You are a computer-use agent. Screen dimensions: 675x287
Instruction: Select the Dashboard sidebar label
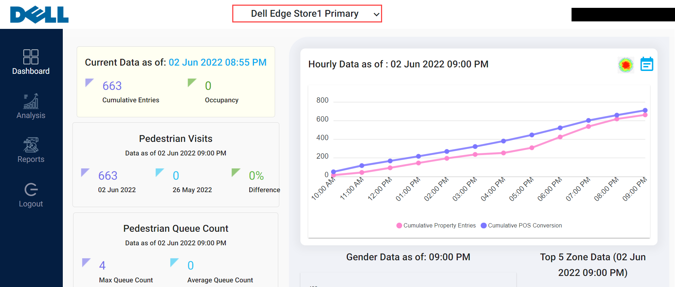point(31,71)
